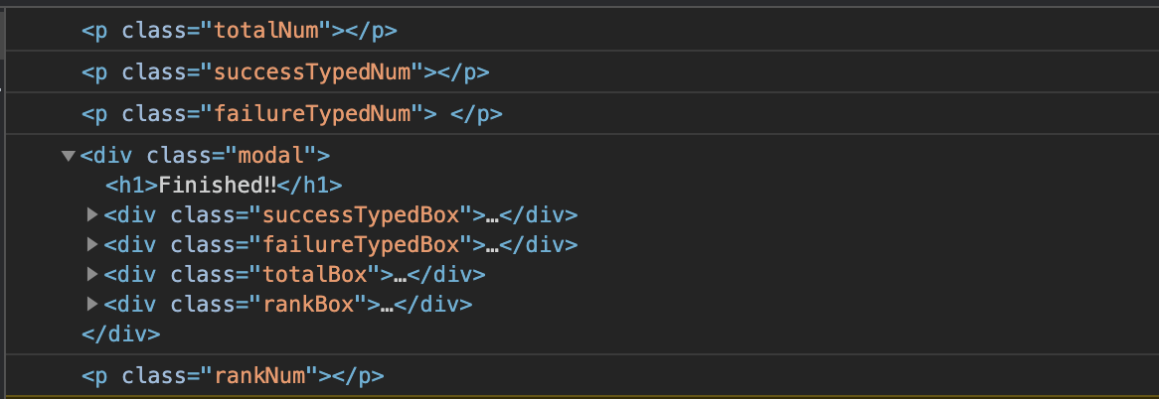Image resolution: width=1159 pixels, height=399 pixels.
Task: Expand the rankBox div arrow
Action: click(92, 304)
